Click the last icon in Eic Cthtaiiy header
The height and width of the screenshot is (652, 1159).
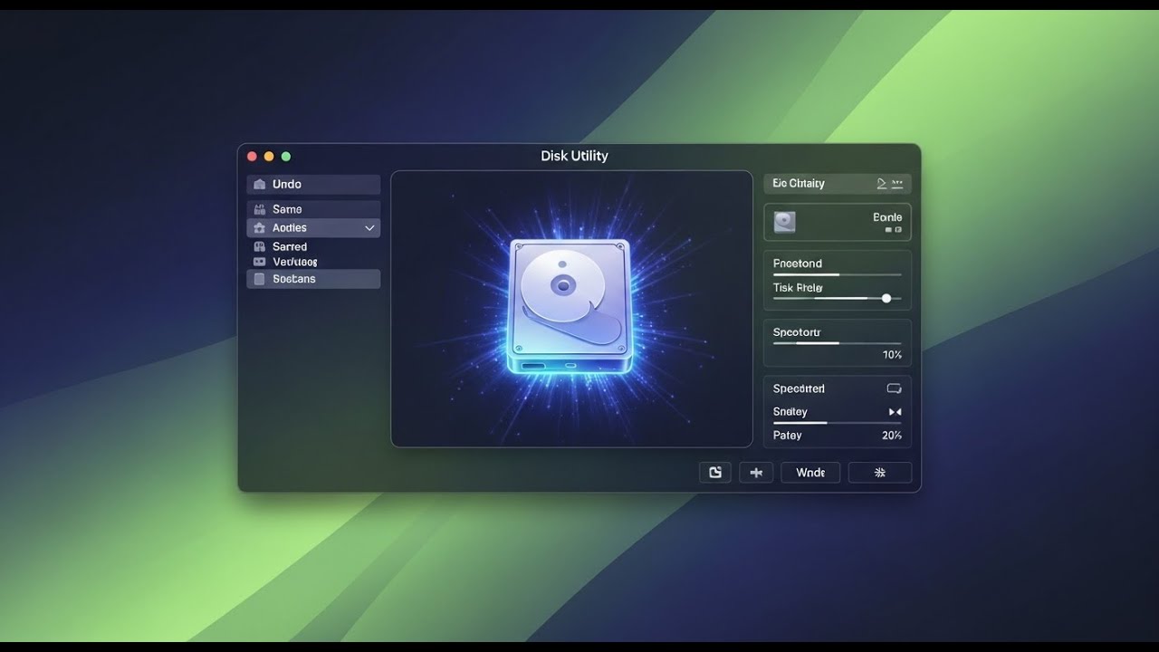pos(897,183)
